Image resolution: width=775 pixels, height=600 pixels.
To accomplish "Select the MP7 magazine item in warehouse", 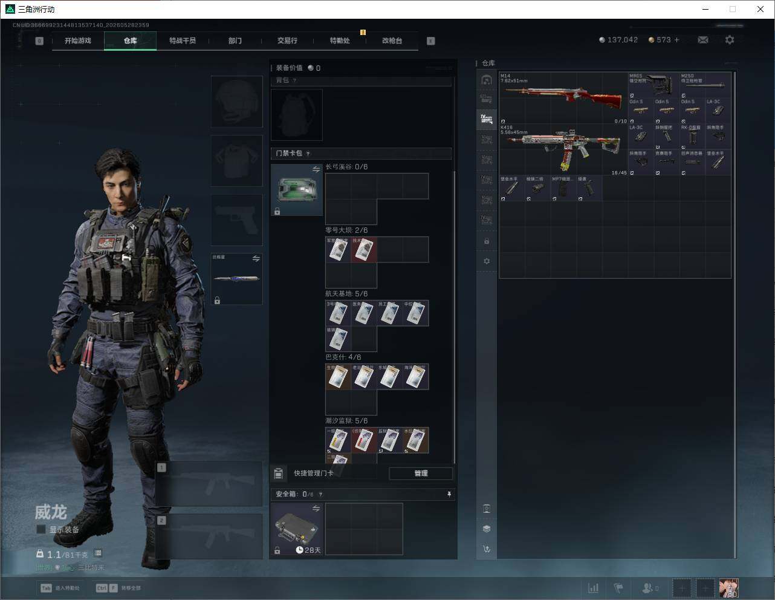I will 563,189.
